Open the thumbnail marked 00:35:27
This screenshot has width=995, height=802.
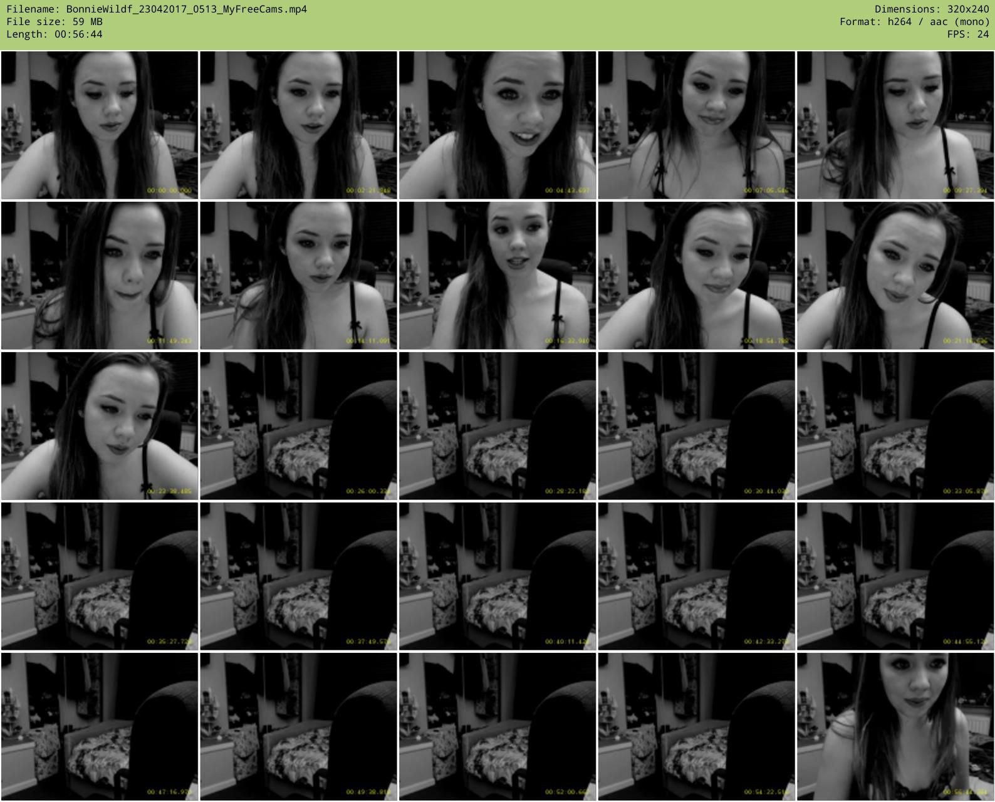(x=100, y=576)
